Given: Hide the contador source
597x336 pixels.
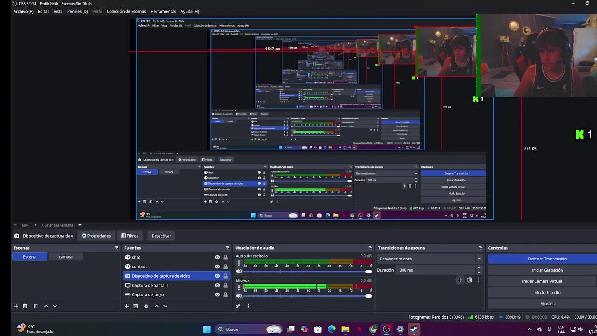Looking at the screenshot, I should coord(217,266).
